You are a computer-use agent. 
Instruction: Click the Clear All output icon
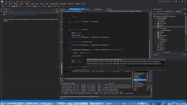click(110, 83)
